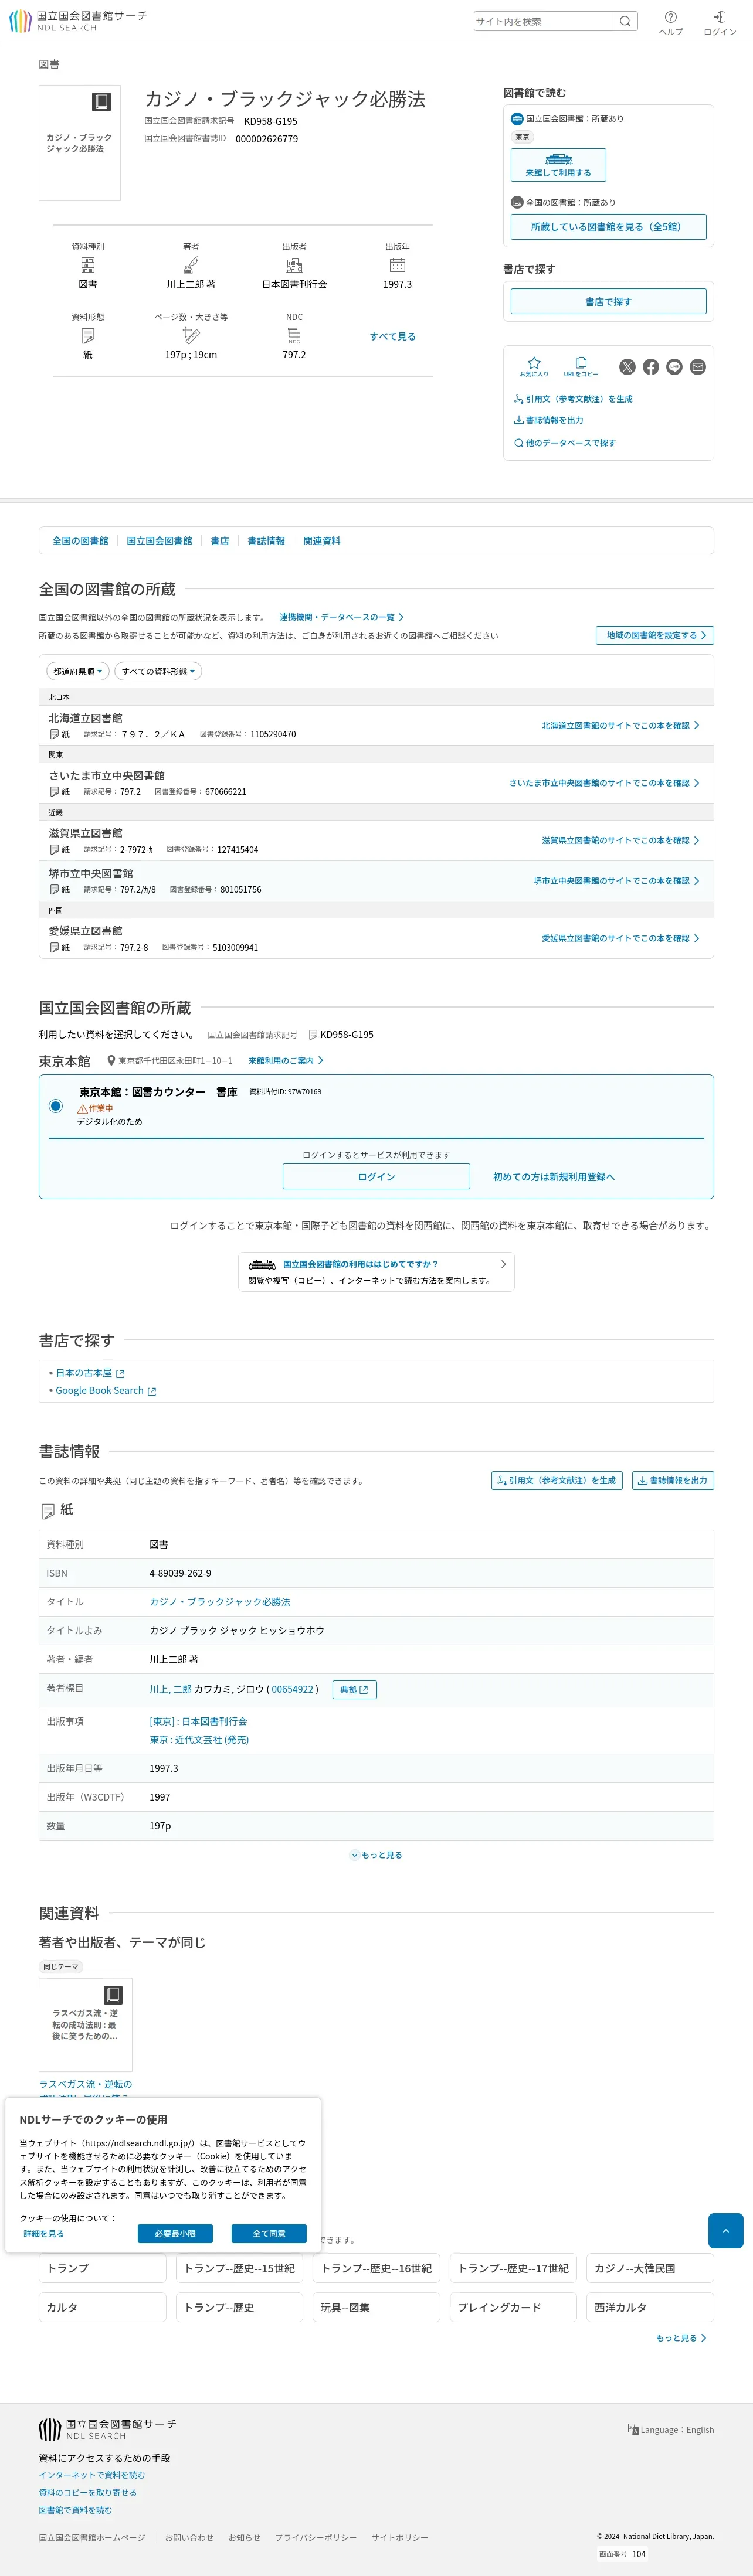Expand もっと見る under bibliographic info
Viewport: 753px width, 2576px height.
click(x=376, y=1855)
